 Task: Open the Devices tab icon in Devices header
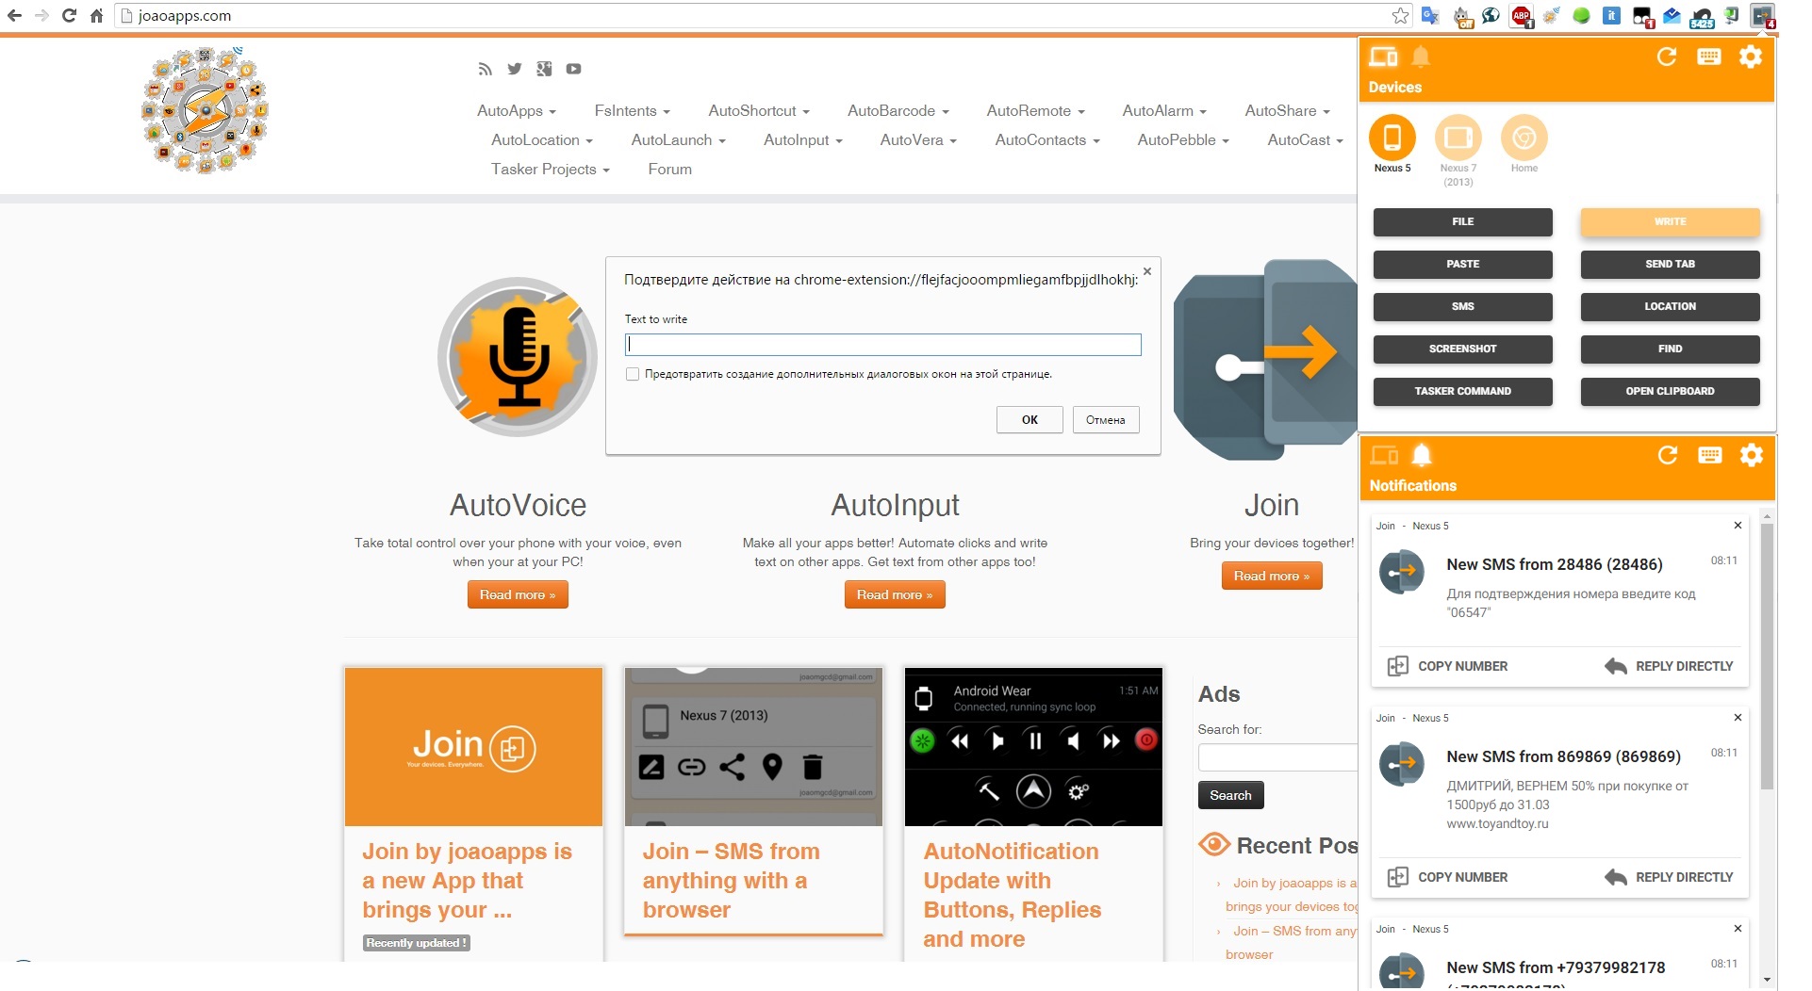[x=1383, y=57]
